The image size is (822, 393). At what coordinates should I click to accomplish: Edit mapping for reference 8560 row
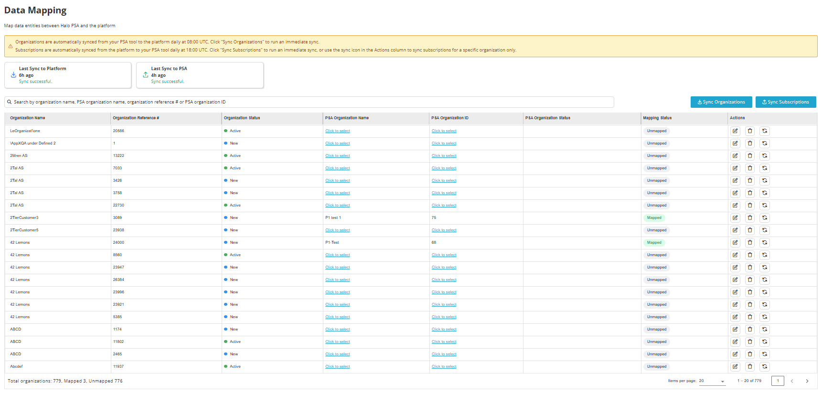(735, 255)
